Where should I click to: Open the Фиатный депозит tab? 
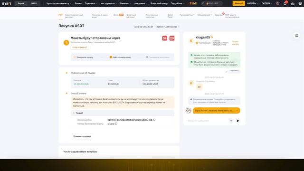131,16
